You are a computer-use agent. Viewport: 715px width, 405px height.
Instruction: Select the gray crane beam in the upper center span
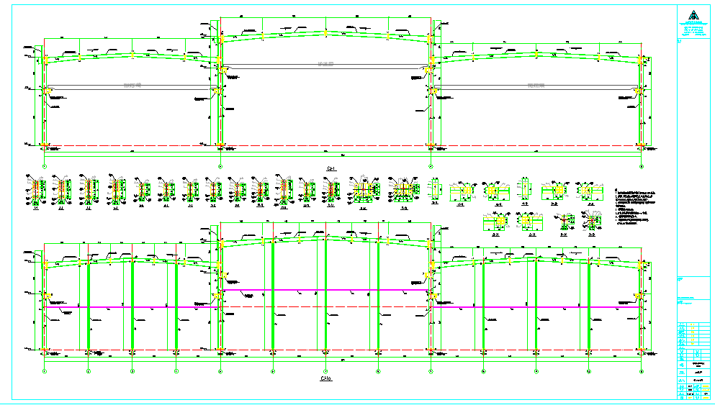coord(325,66)
